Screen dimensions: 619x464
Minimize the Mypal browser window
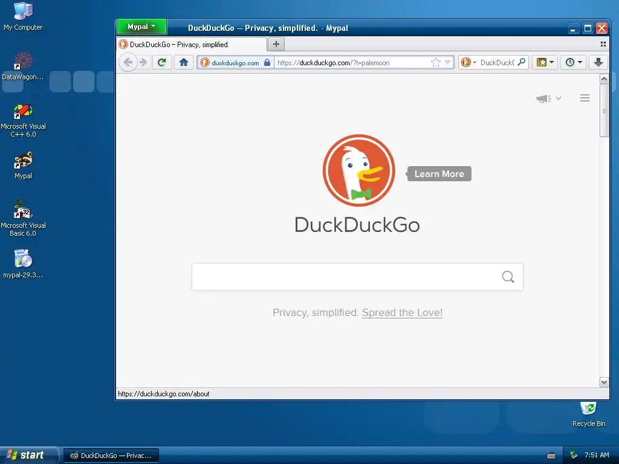[x=573, y=28]
